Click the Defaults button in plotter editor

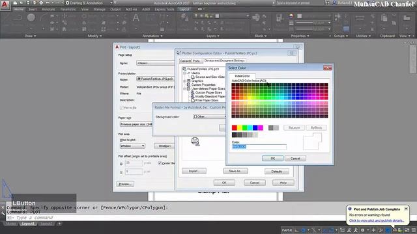tap(276, 172)
